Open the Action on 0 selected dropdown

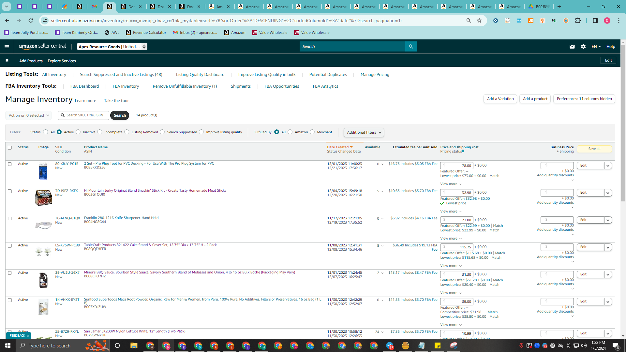click(29, 115)
